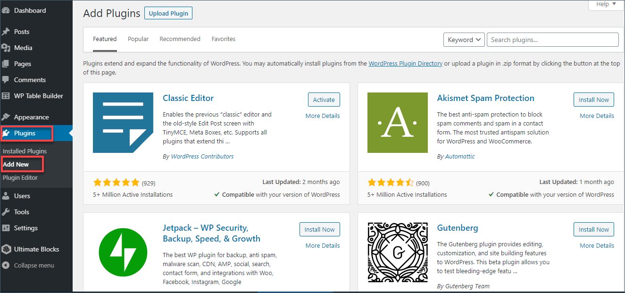Click the Media icon in sidebar

[6, 48]
